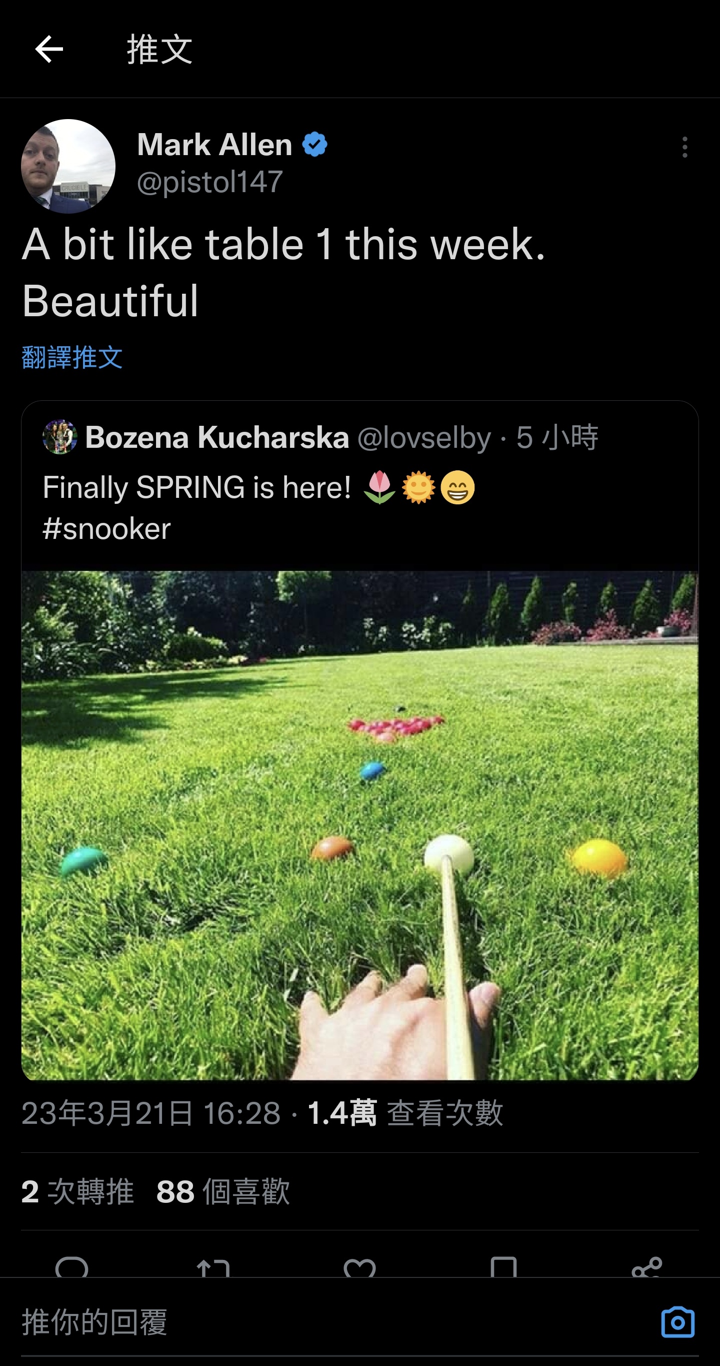The width and height of the screenshot is (720, 1366).
Task: Bookmark this tweet
Action: point(503,1267)
